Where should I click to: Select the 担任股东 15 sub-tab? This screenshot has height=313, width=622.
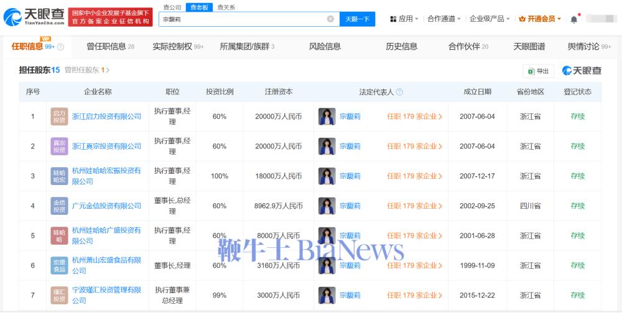click(x=39, y=70)
